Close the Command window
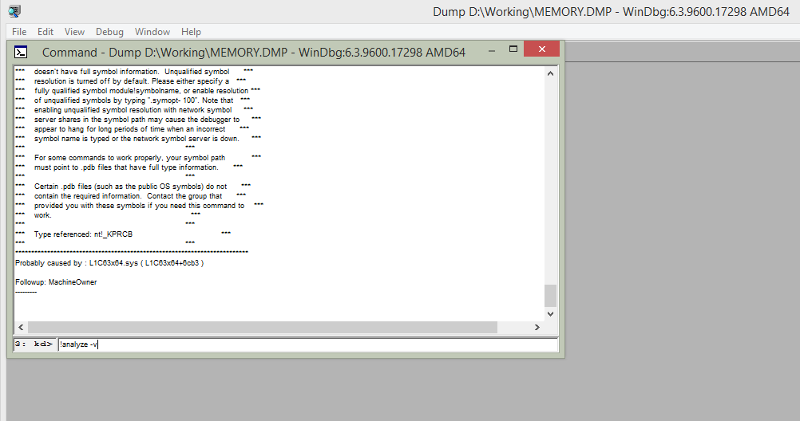800x421 pixels. [542, 49]
